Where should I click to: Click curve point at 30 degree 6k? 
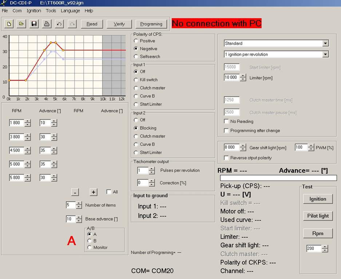(63, 50)
